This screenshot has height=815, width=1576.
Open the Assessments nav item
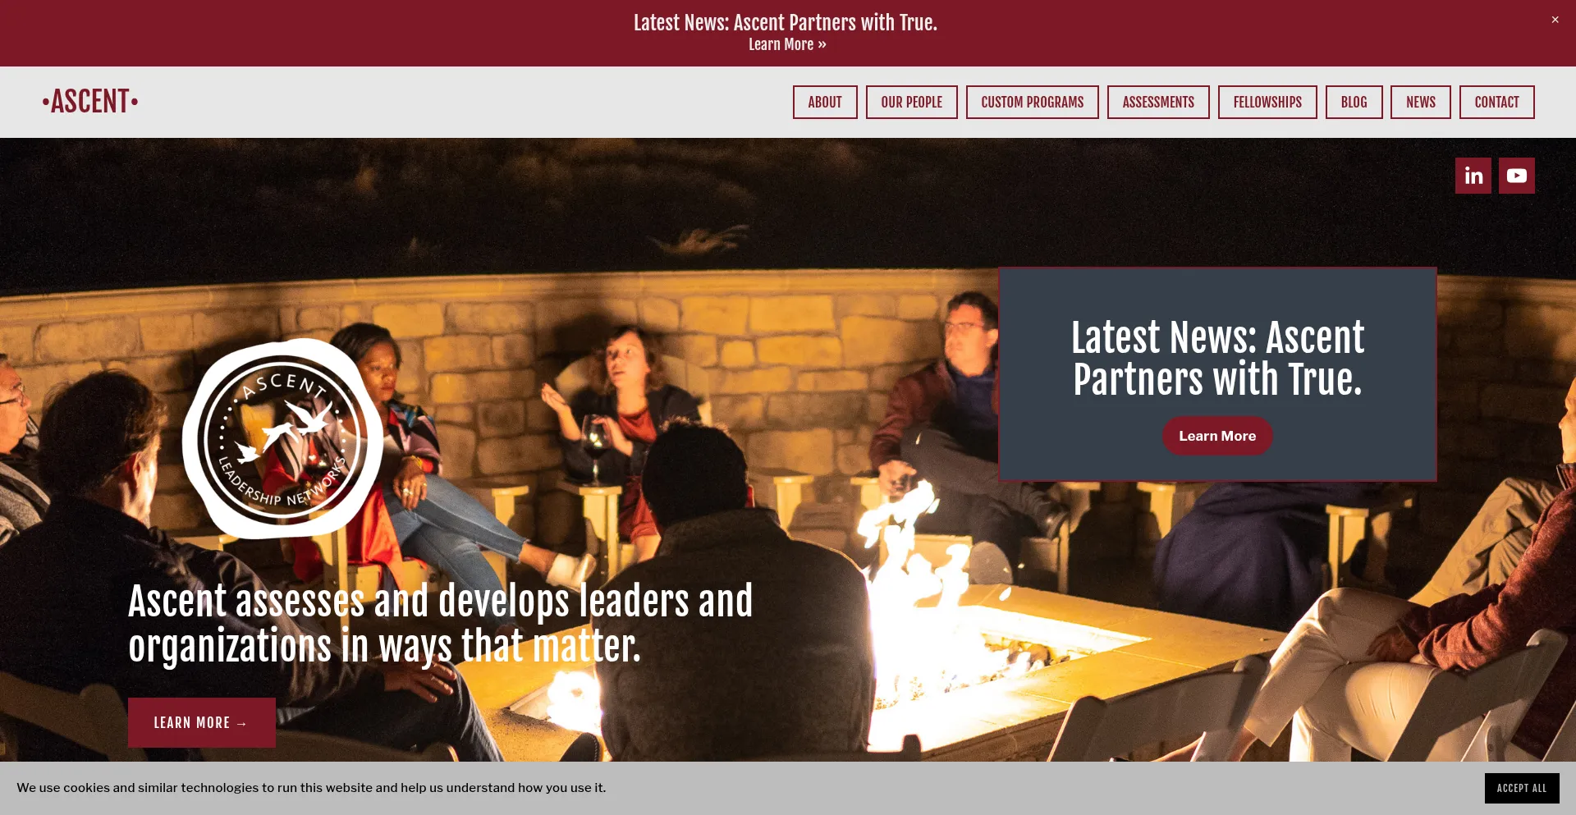click(1158, 102)
